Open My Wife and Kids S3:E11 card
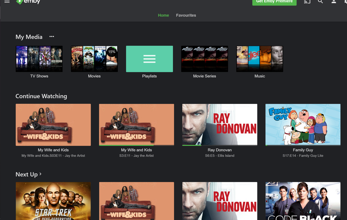Viewport: 347px width, 220px height. click(137, 125)
